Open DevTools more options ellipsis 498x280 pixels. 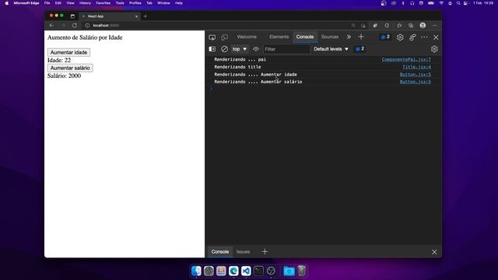pos(424,37)
